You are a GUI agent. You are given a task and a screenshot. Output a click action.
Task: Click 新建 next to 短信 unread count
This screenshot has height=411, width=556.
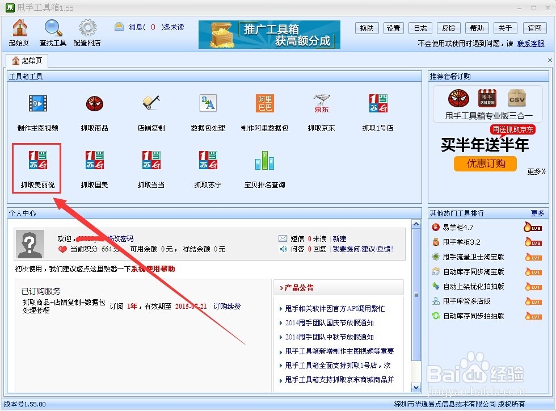click(339, 238)
